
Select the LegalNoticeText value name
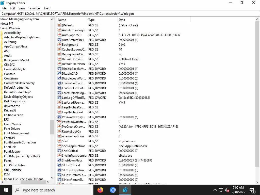pyautogui.click(x=73, y=112)
